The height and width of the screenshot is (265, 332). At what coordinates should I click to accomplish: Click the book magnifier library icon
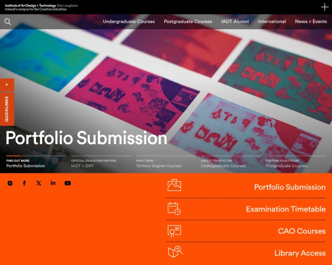click(x=175, y=252)
